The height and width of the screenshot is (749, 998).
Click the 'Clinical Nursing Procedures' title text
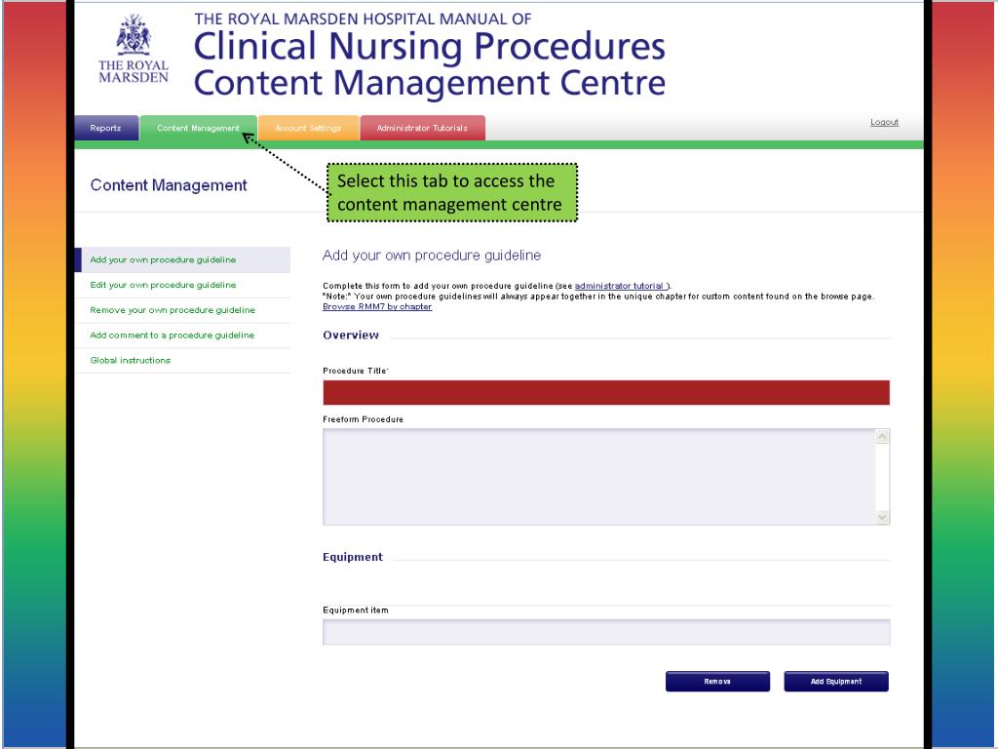(429, 47)
